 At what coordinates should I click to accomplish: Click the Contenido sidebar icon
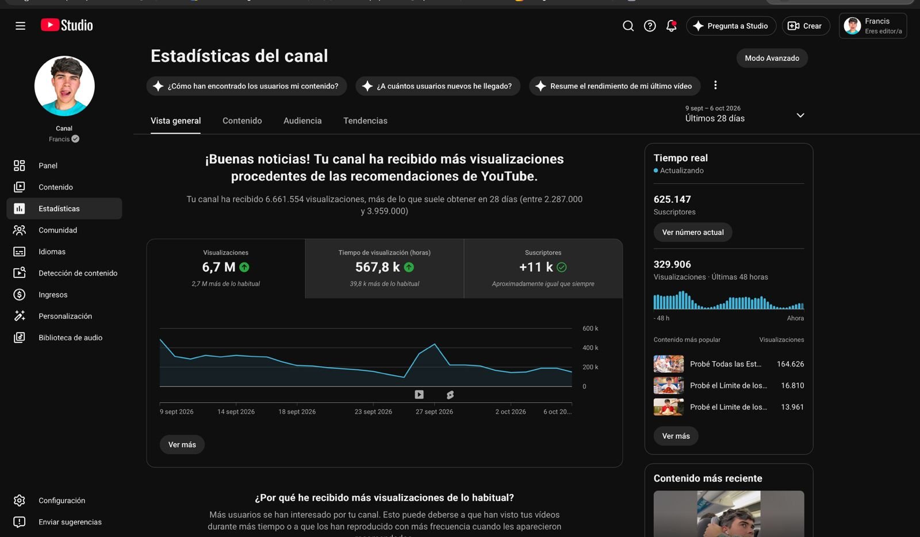19,187
